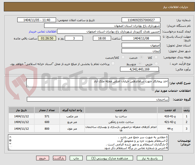
Task: Click unit cell متر مکعب
Action: 72,116
